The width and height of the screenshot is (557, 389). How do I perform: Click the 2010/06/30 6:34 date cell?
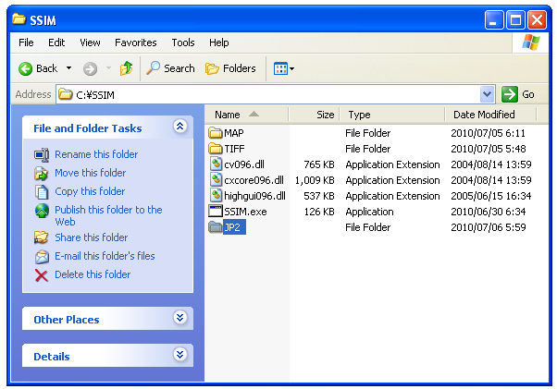[489, 212]
